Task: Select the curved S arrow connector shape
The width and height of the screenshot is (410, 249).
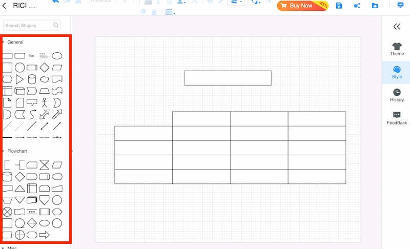Action: point(32,114)
